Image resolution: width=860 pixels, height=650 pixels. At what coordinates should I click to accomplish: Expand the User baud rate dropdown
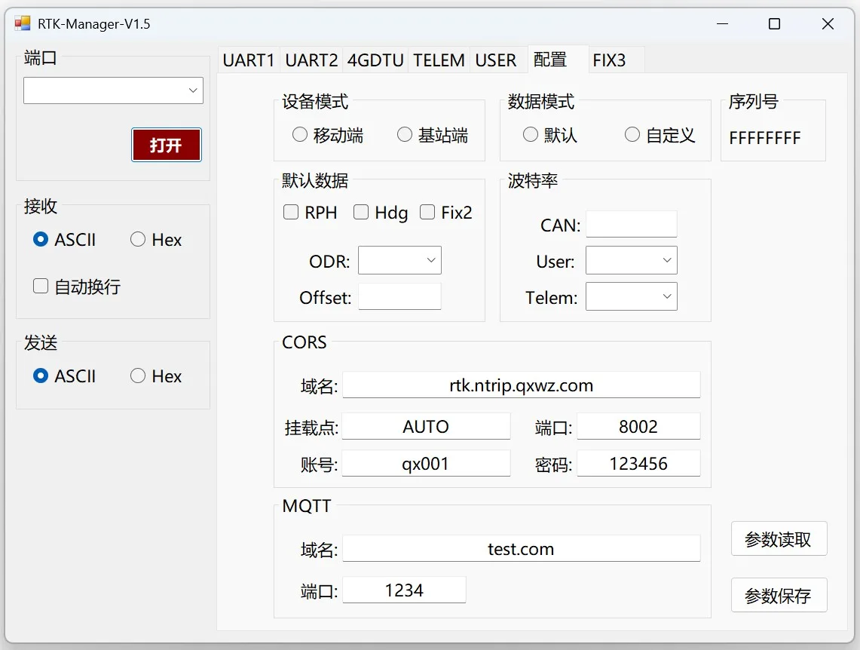pyautogui.click(x=632, y=260)
